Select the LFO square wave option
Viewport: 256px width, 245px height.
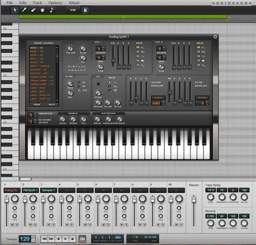(x=110, y=86)
